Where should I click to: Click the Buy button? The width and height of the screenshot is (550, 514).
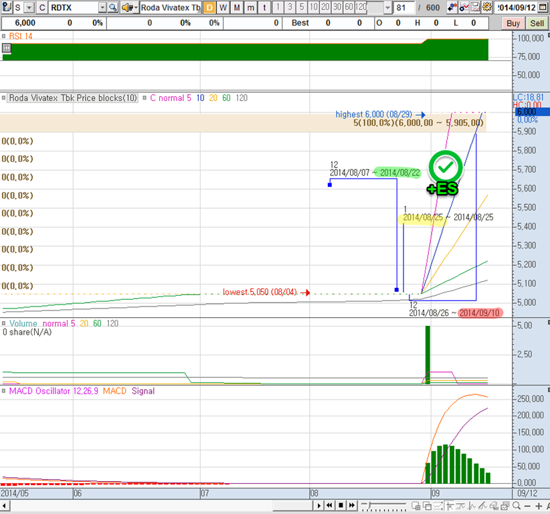(513, 23)
